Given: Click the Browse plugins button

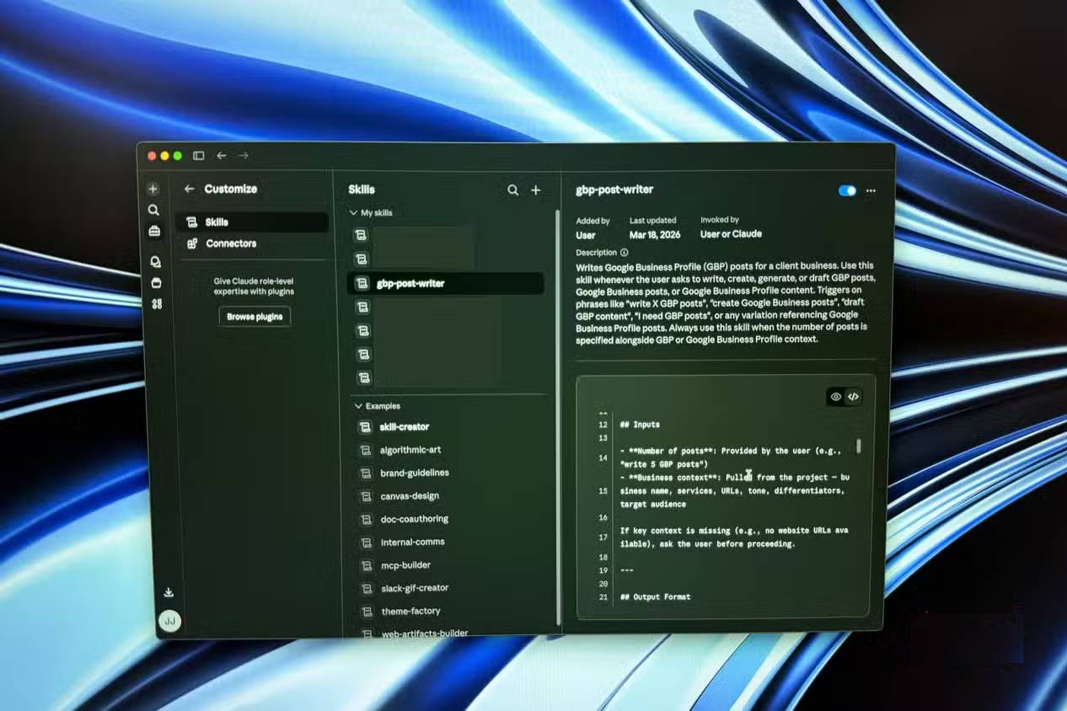Looking at the screenshot, I should click(255, 317).
